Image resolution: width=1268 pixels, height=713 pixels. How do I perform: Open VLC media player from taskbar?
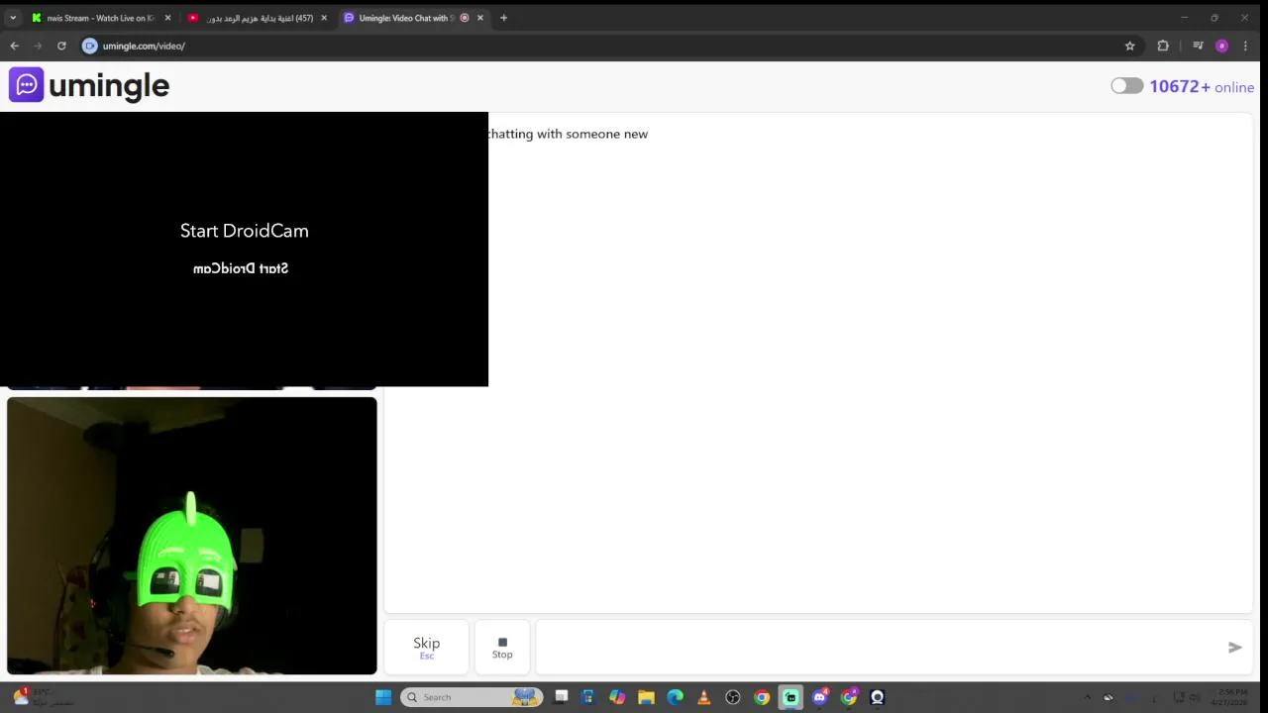coord(703,697)
